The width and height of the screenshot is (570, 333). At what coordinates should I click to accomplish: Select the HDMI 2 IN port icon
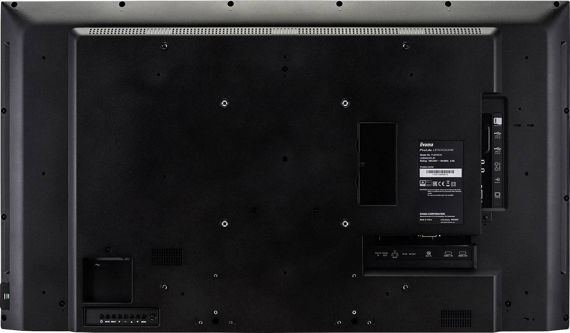[463, 253]
